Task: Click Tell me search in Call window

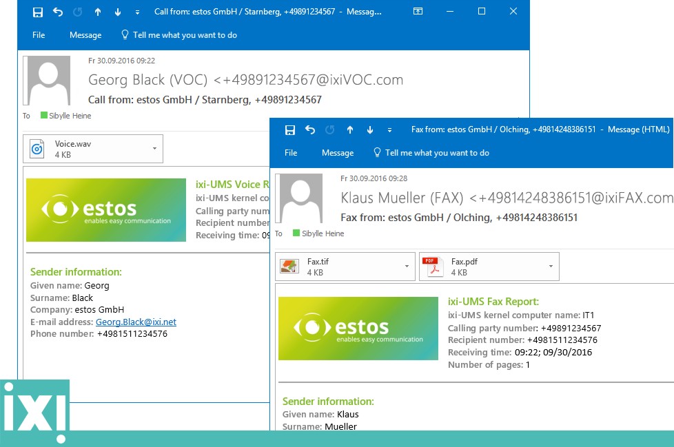Action: 179,35
